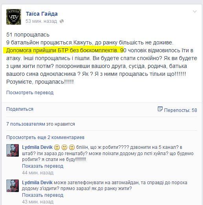This screenshot has height=205, width=203.
Task: Click Посмотреть перевод under the post
Action: (x=30, y=93)
